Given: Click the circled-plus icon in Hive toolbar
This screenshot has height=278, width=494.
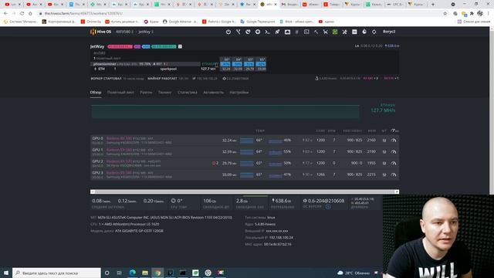Looking at the screenshot, I should [258, 32].
